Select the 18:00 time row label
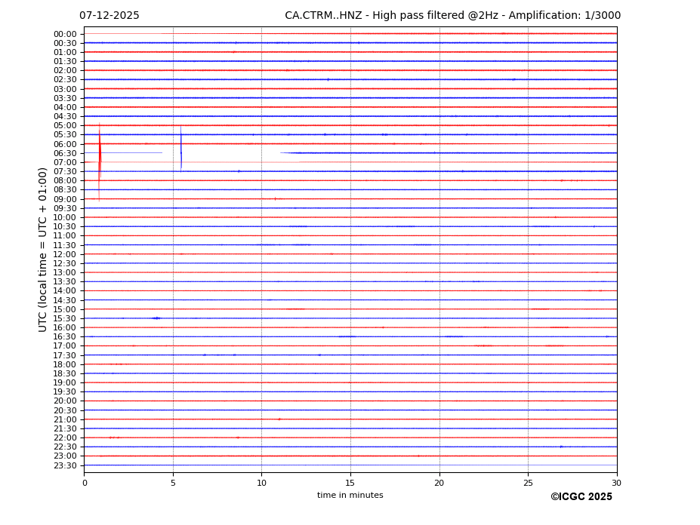700x525 pixels. 65,364
